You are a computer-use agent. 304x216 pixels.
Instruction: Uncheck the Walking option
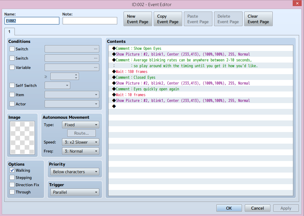(12, 170)
